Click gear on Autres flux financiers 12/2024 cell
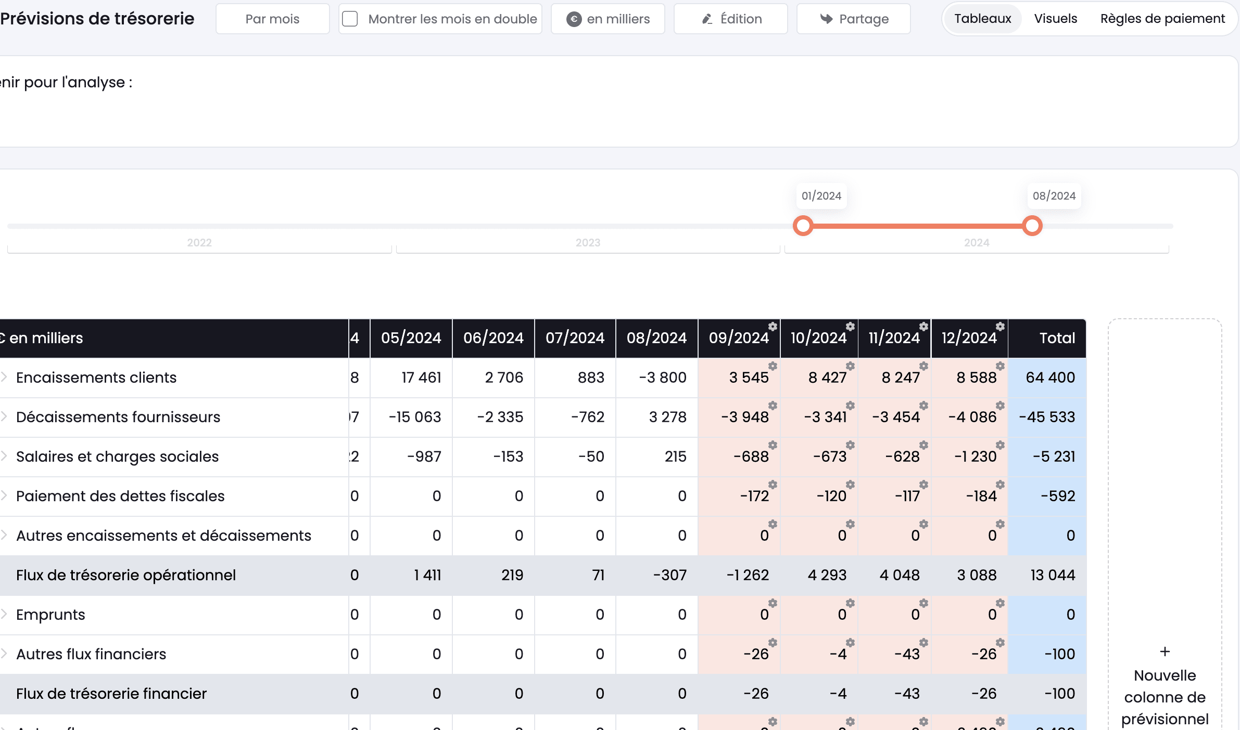The height and width of the screenshot is (730, 1240). pos(1000,643)
